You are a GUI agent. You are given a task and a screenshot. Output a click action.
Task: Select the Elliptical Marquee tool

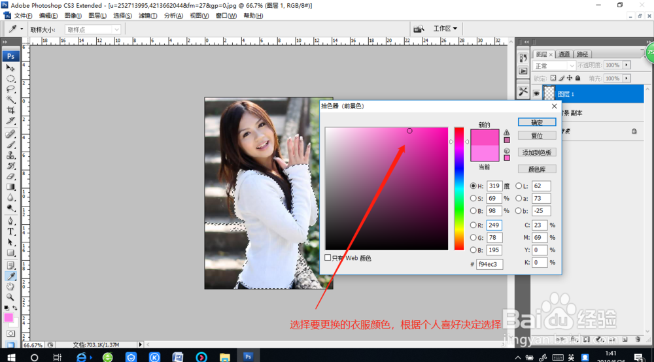[10, 78]
